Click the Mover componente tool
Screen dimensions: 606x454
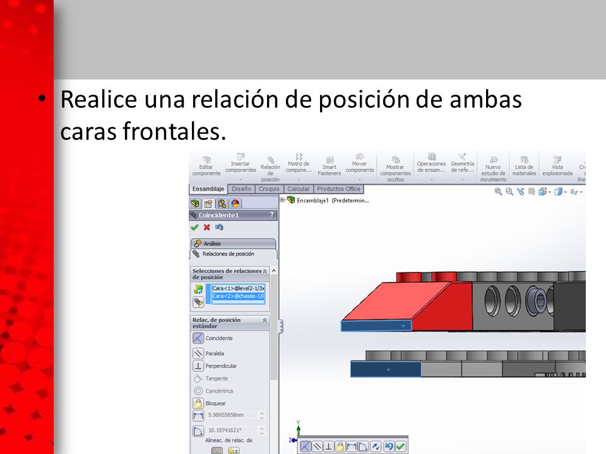click(x=359, y=163)
